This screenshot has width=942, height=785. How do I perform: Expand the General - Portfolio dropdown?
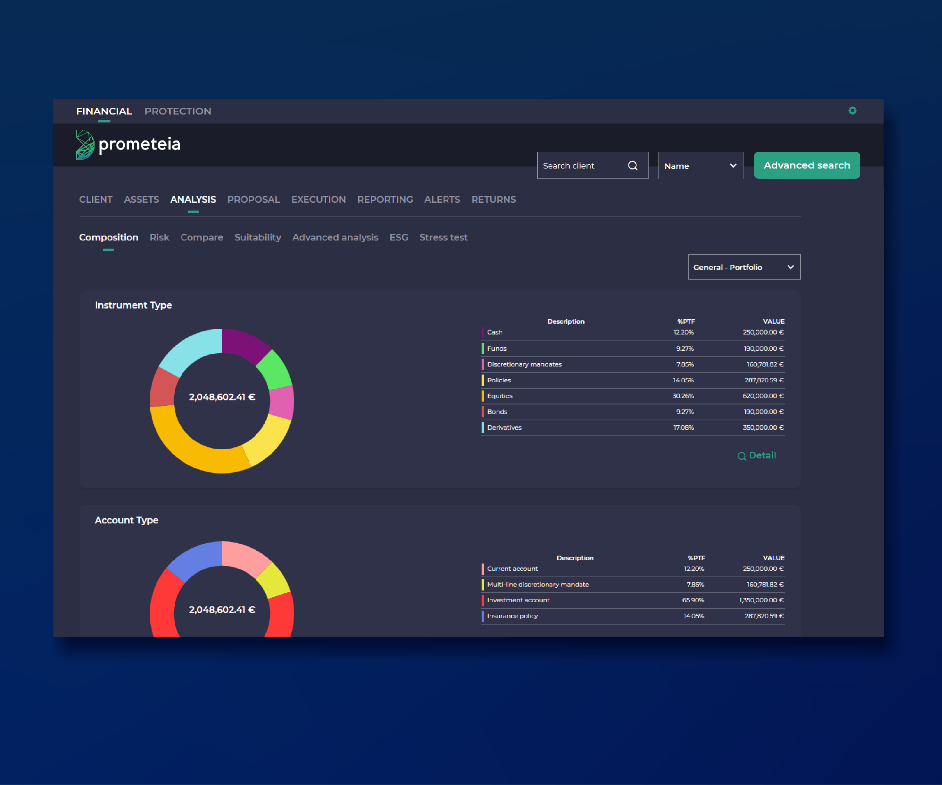[x=744, y=267]
